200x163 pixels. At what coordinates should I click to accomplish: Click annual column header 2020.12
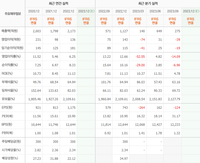pyautogui.click(x=34, y=11)
